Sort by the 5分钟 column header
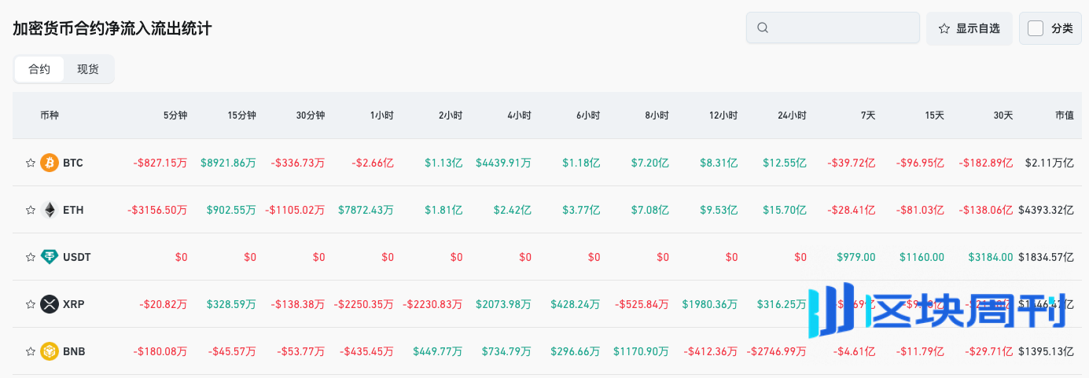Screen dimensions: 1089x378 tap(175, 116)
